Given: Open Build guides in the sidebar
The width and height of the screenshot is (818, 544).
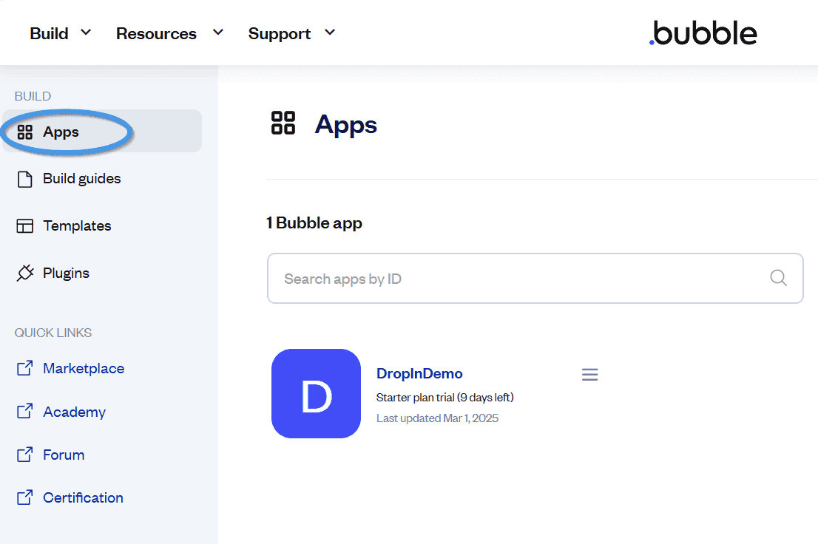Looking at the screenshot, I should click(81, 178).
